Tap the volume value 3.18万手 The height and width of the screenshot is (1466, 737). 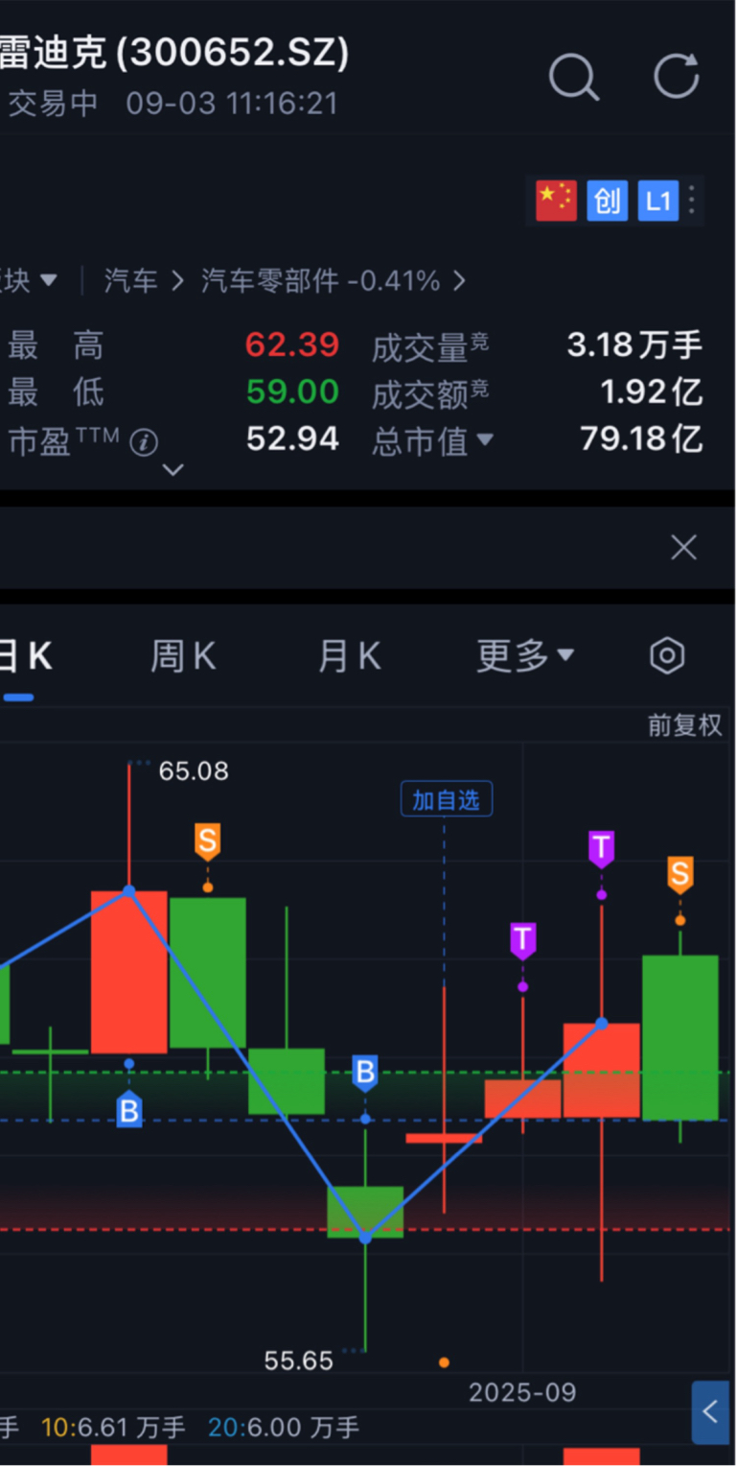[634, 344]
